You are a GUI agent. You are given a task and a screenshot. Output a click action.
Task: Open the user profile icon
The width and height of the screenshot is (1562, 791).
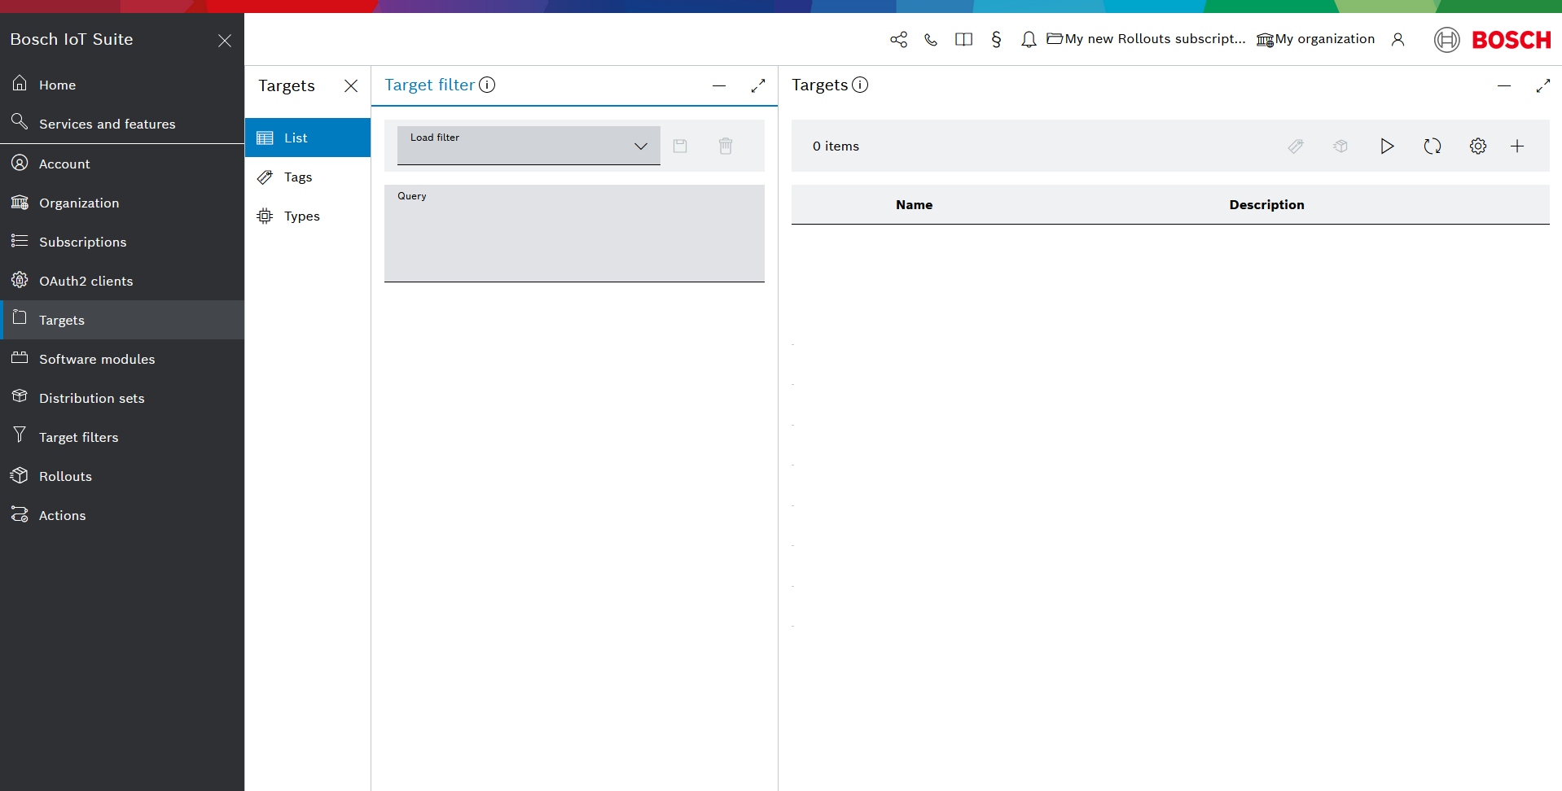point(1397,39)
